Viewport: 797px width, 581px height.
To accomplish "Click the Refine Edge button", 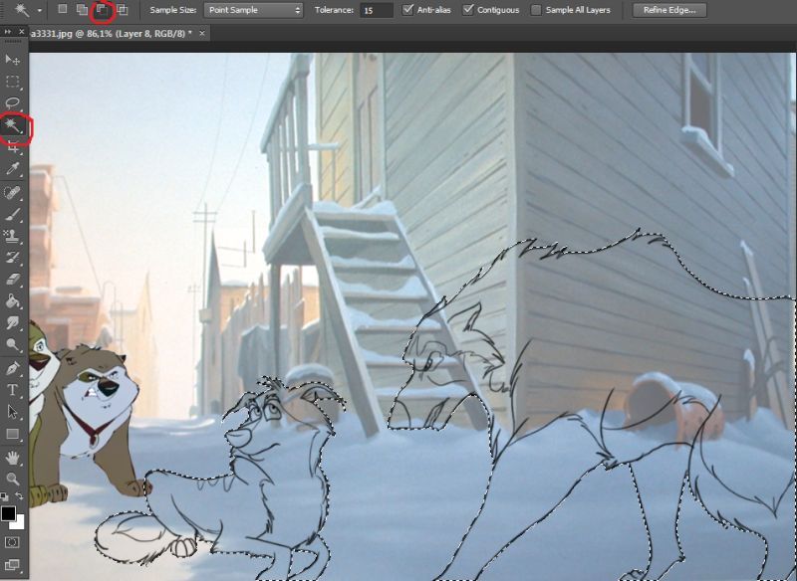I will click(x=669, y=10).
